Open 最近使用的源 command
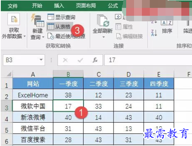Screen dimensions: 192x146 pos(66,36)
